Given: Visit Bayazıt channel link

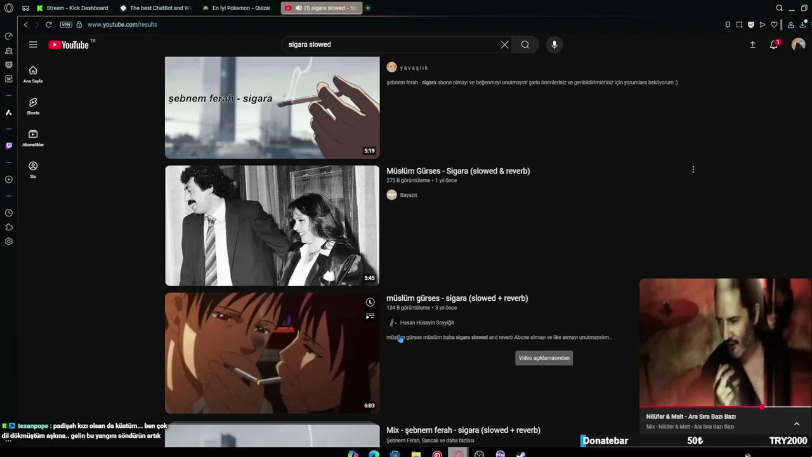Looking at the screenshot, I should (x=409, y=195).
